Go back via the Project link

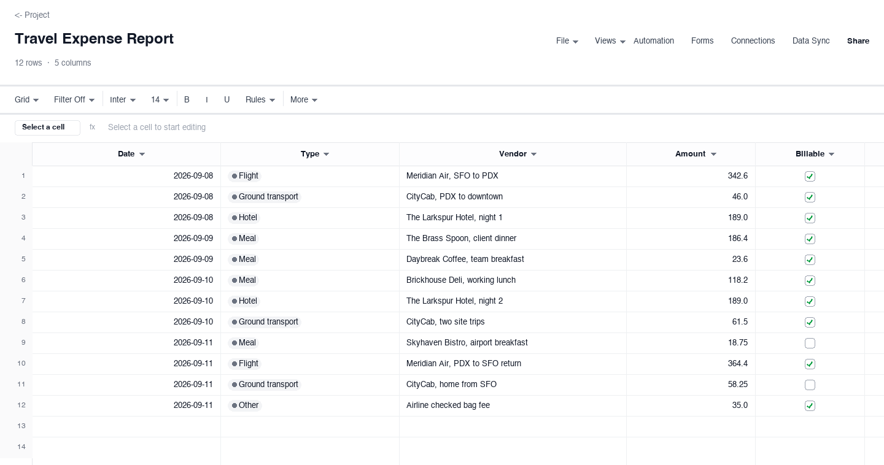[x=32, y=15]
